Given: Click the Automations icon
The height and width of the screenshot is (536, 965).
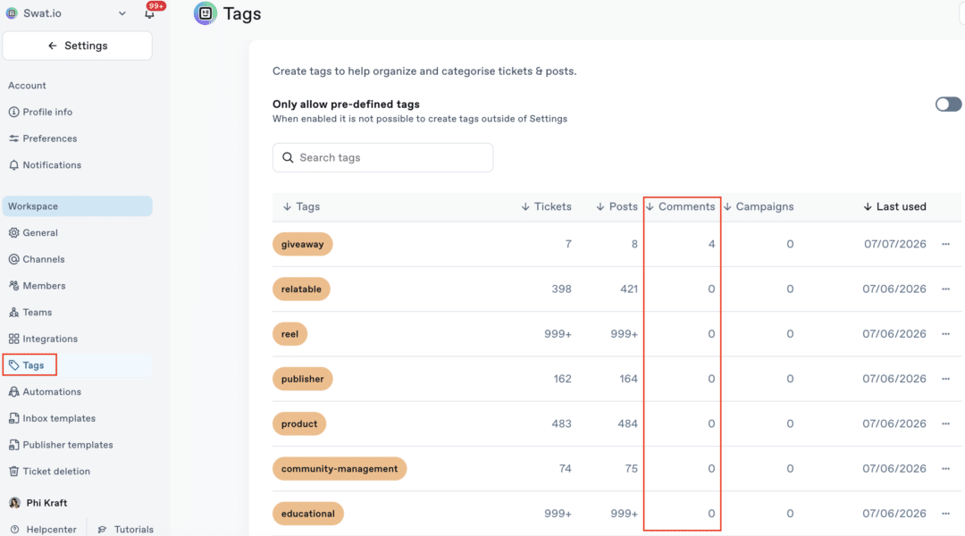Looking at the screenshot, I should [13, 391].
